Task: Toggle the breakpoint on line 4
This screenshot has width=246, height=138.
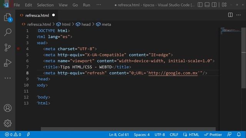Action: click(18, 49)
